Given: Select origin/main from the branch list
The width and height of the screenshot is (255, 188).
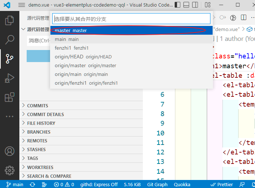Looking at the screenshot, I should point(132,74).
